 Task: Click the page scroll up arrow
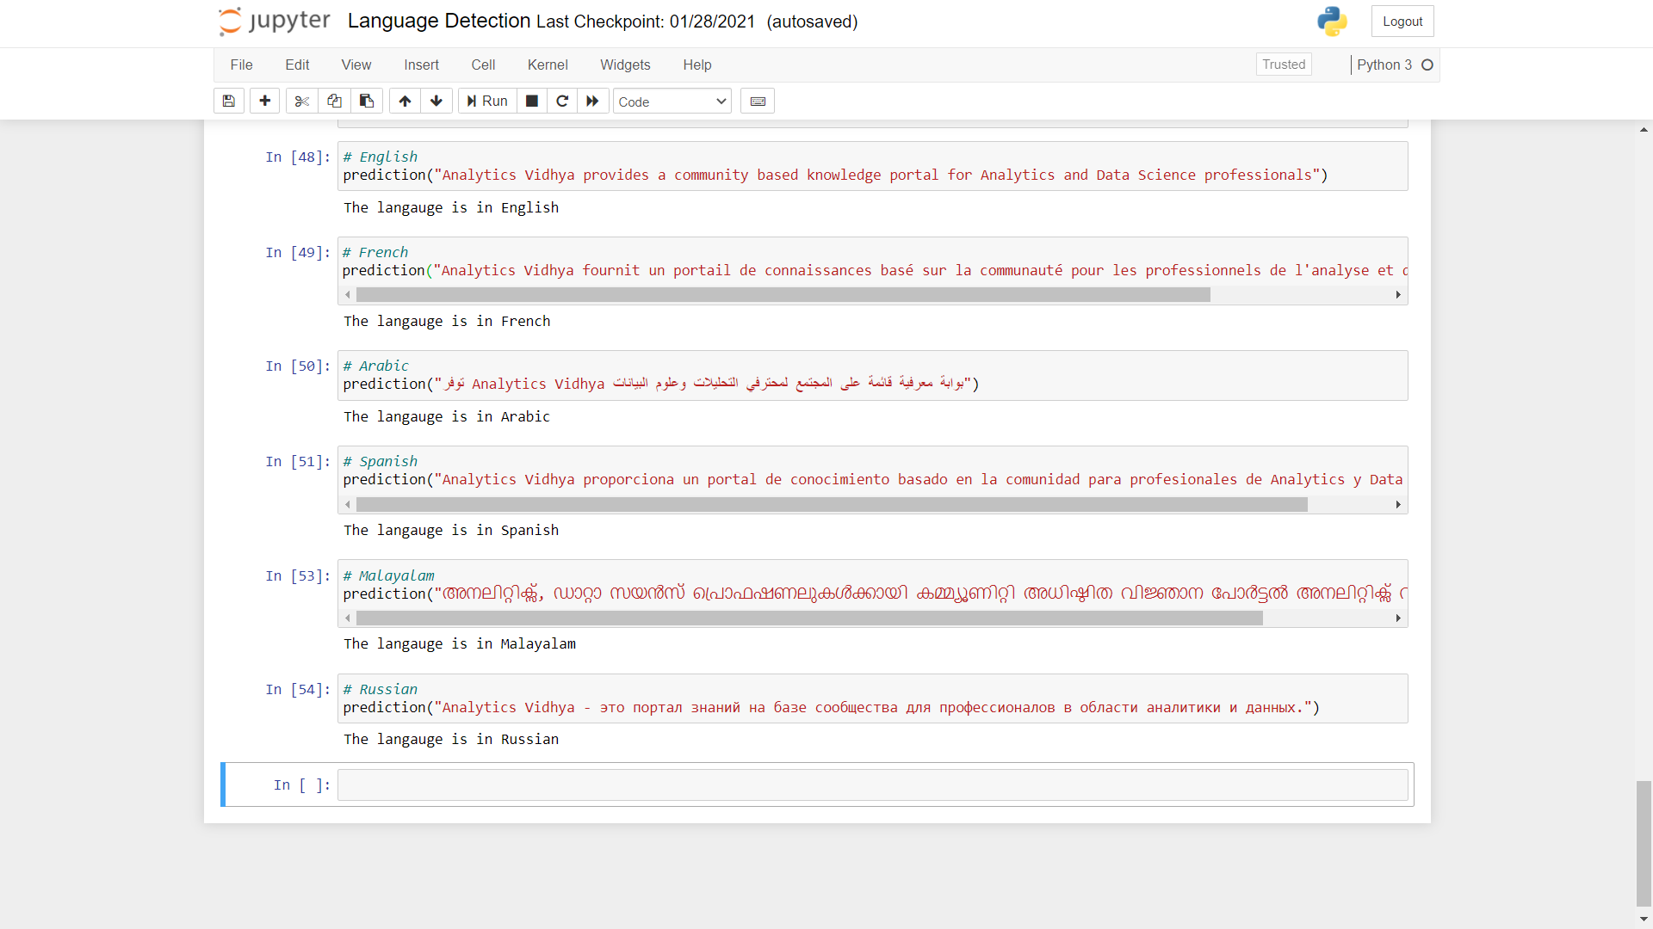pos(1644,130)
